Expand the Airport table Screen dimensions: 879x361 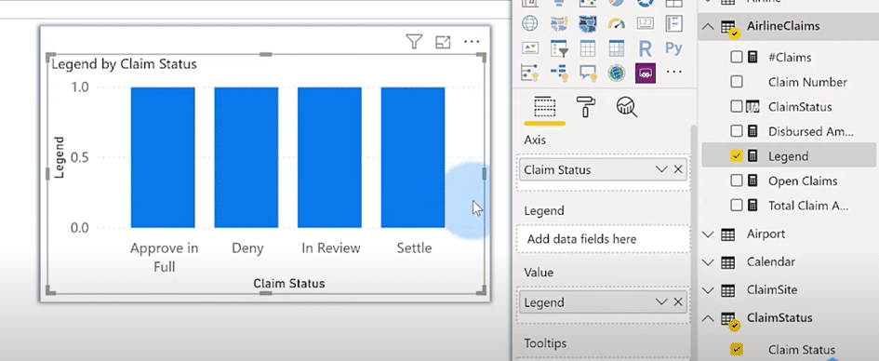click(709, 234)
